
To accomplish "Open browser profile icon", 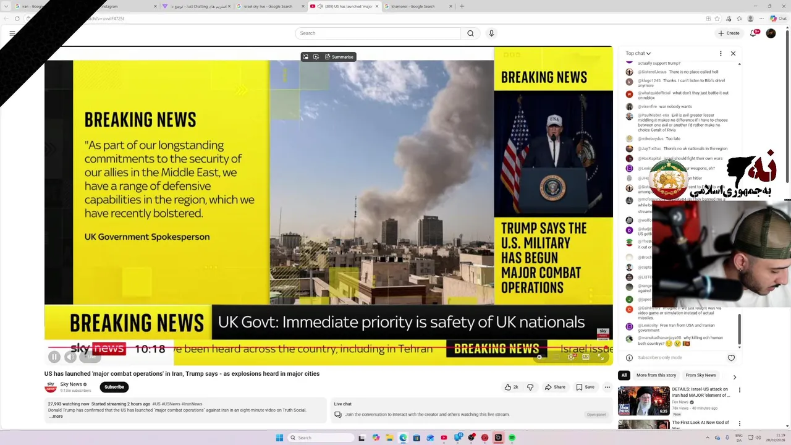I will 751,19.
